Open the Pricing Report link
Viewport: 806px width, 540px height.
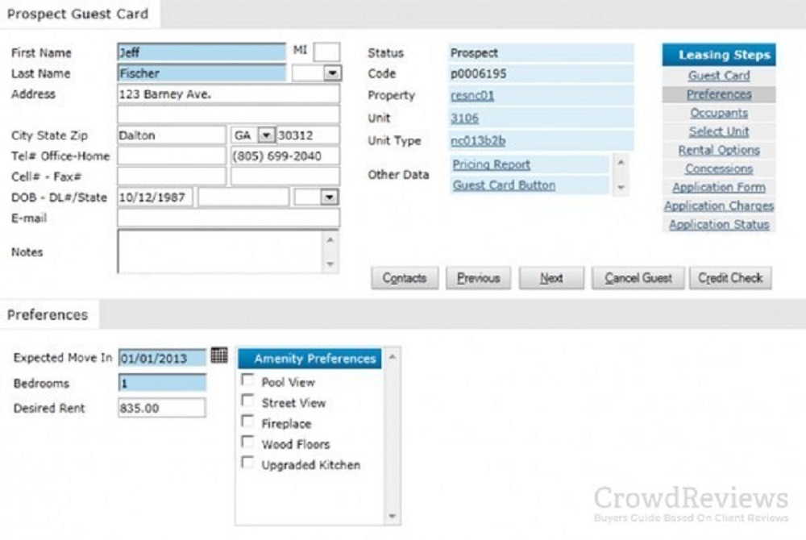click(491, 164)
